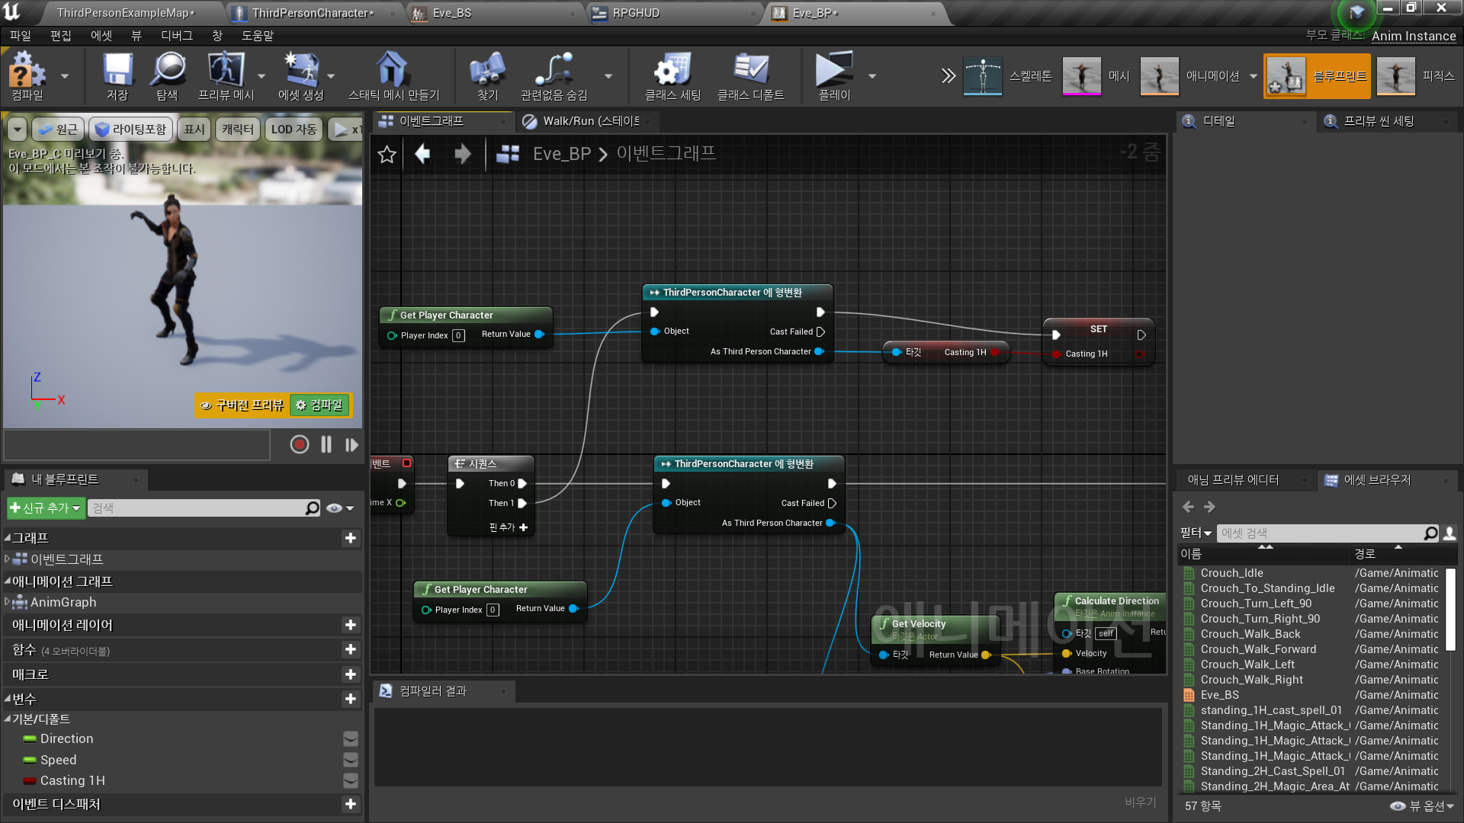Click the favorite star icon in graph
1464x823 pixels.
tap(387, 154)
